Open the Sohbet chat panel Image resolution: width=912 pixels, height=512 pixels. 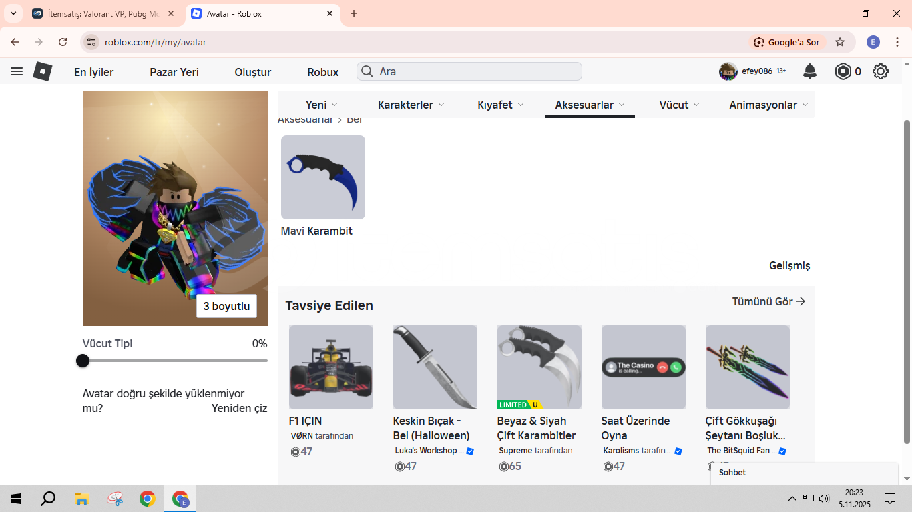pyautogui.click(x=805, y=473)
